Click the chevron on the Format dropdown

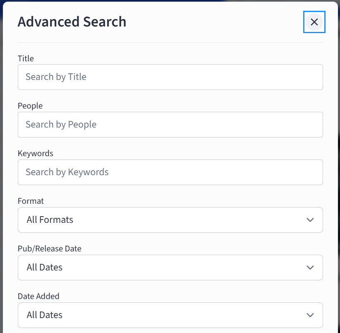[310, 220]
